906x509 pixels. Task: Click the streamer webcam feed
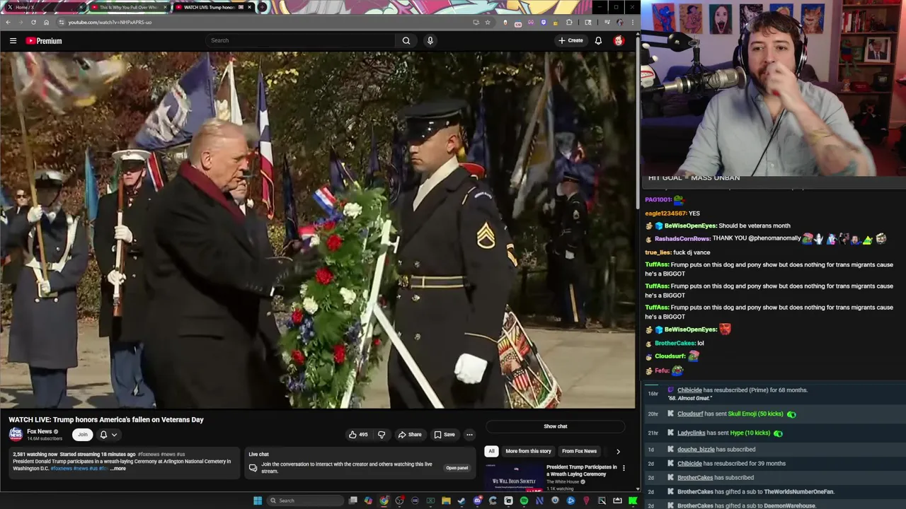(773, 88)
